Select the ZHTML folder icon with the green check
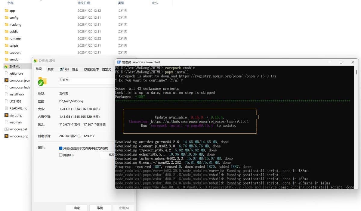 click(x=6, y=66)
